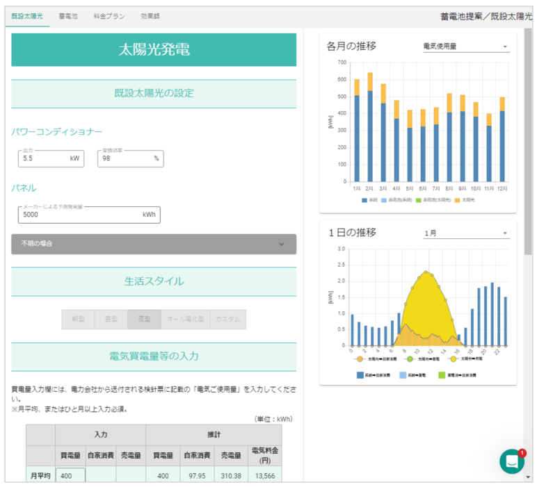The height and width of the screenshot is (487, 537).
Task: Open the chat support bubble icon
Action: pyautogui.click(x=512, y=461)
